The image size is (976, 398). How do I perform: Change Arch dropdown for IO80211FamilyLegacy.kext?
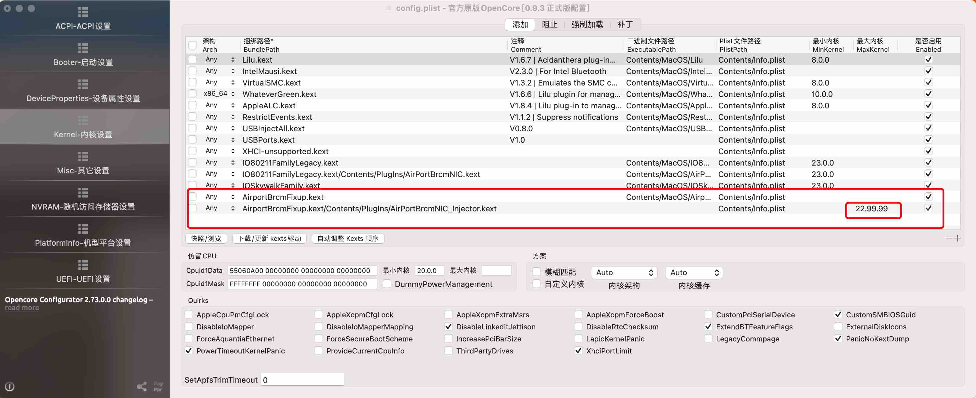click(219, 162)
